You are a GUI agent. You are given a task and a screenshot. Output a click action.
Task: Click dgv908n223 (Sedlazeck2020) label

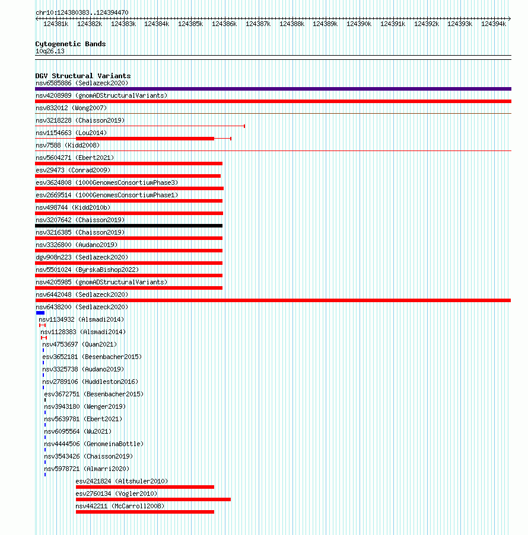82,257
